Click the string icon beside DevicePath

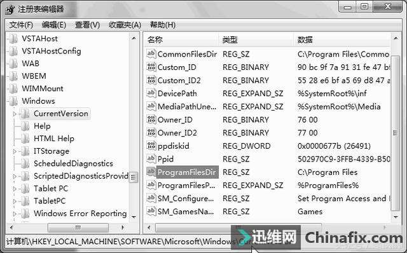[x=151, y=93]
